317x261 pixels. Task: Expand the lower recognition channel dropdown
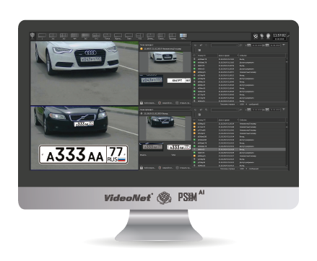(165, 110)
